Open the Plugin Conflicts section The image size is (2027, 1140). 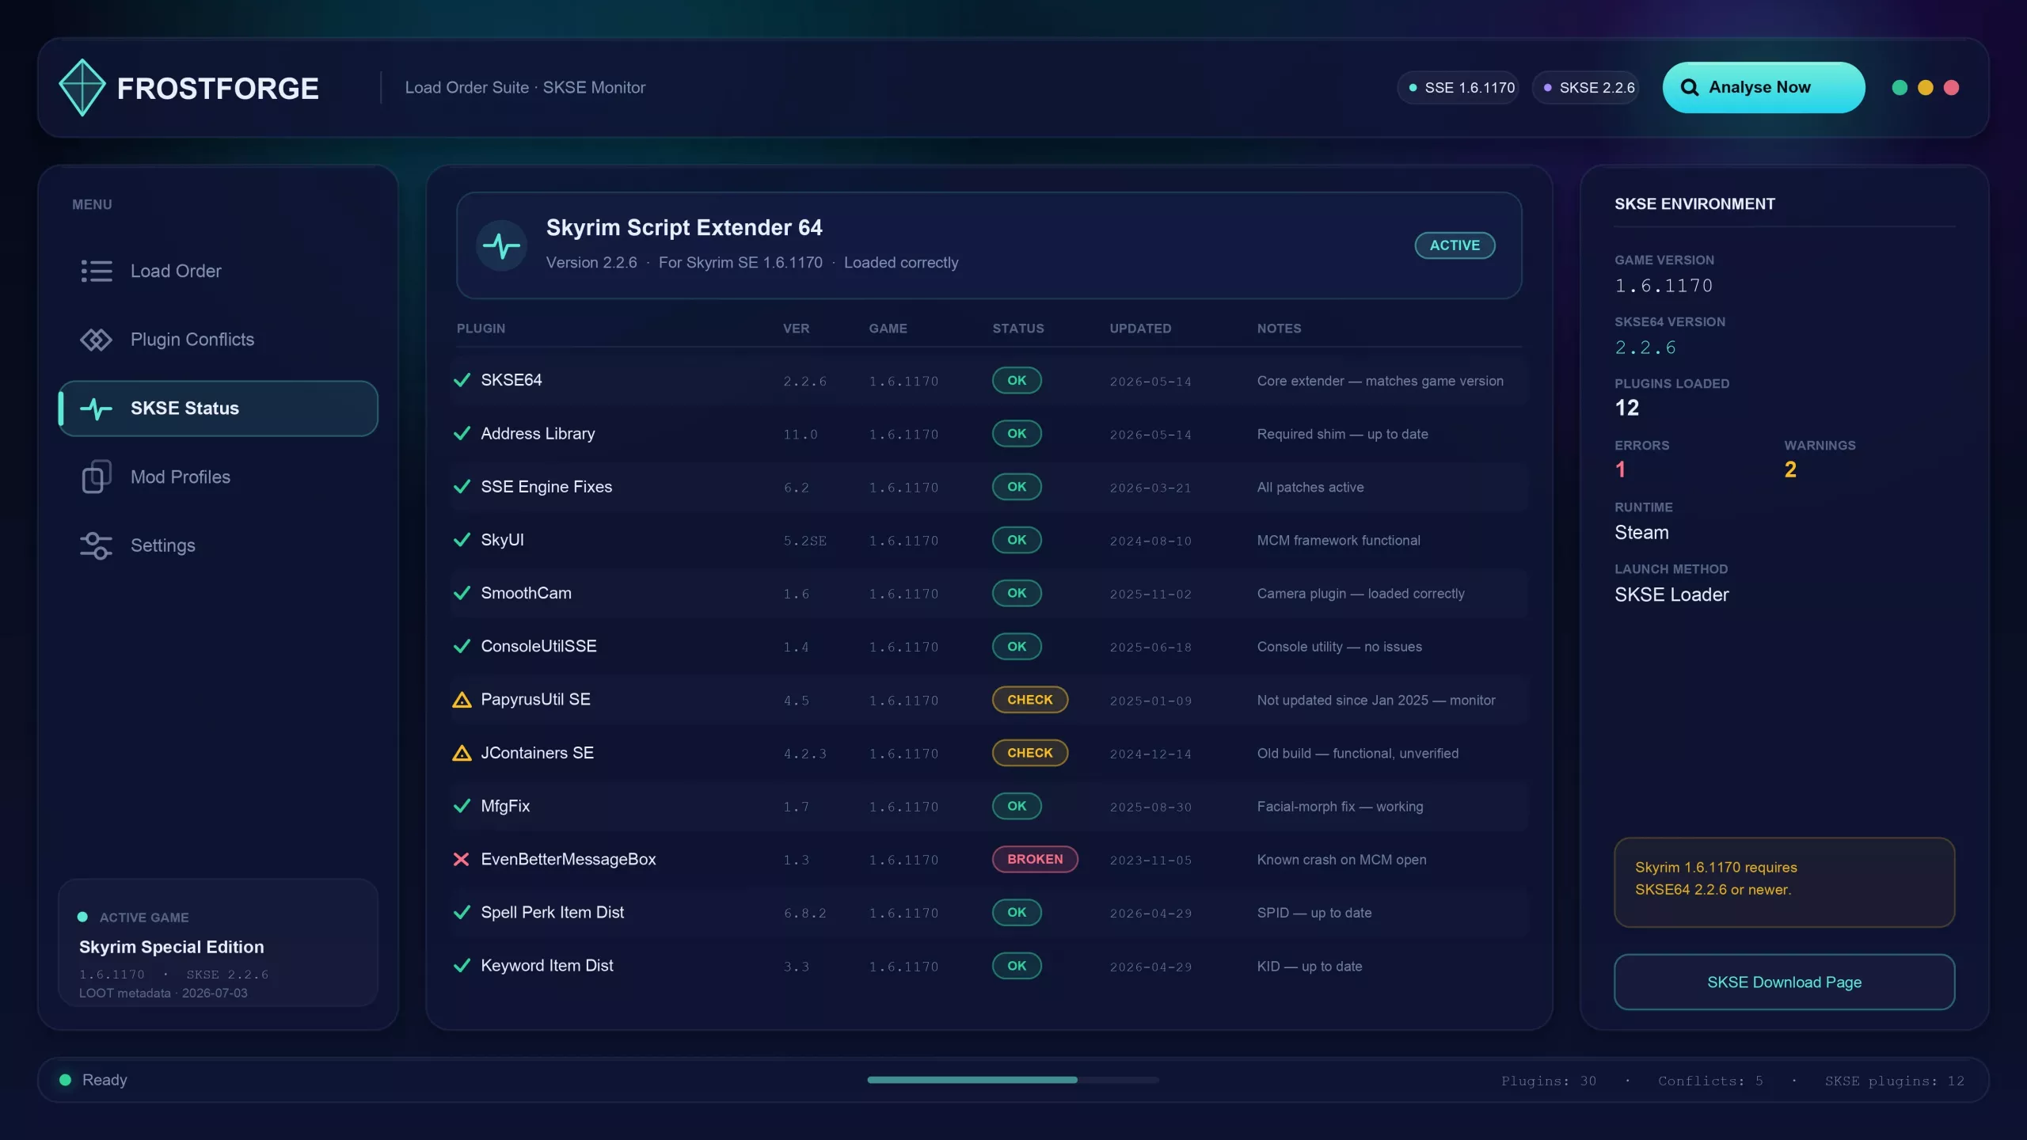[x=219, y=340]
